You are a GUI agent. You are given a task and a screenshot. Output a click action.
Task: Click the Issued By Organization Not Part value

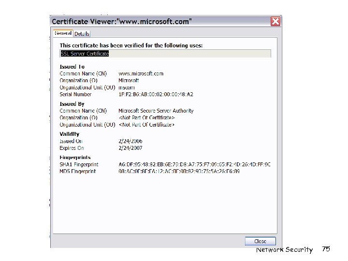[x=147, y=117]
